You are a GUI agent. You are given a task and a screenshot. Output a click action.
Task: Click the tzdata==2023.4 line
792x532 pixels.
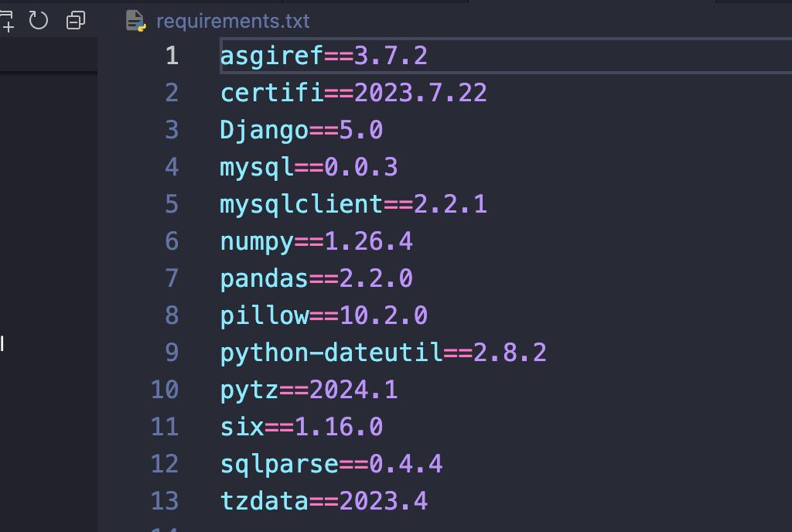pos(324,501)
